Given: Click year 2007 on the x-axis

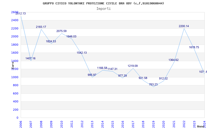Looking at the screenshot, I should tap(31, 124).
